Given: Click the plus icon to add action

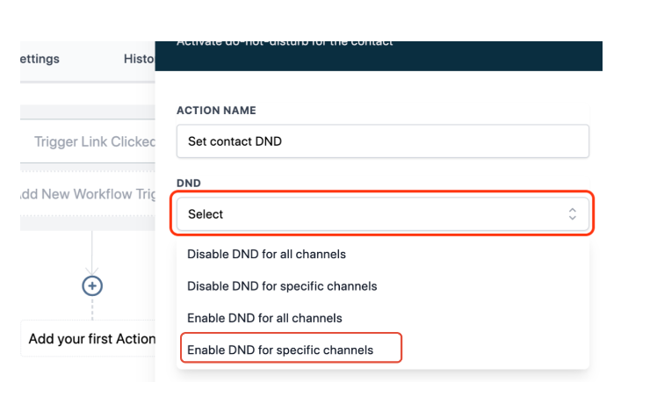Looking at the screenshot, I should tap(92, 285).
